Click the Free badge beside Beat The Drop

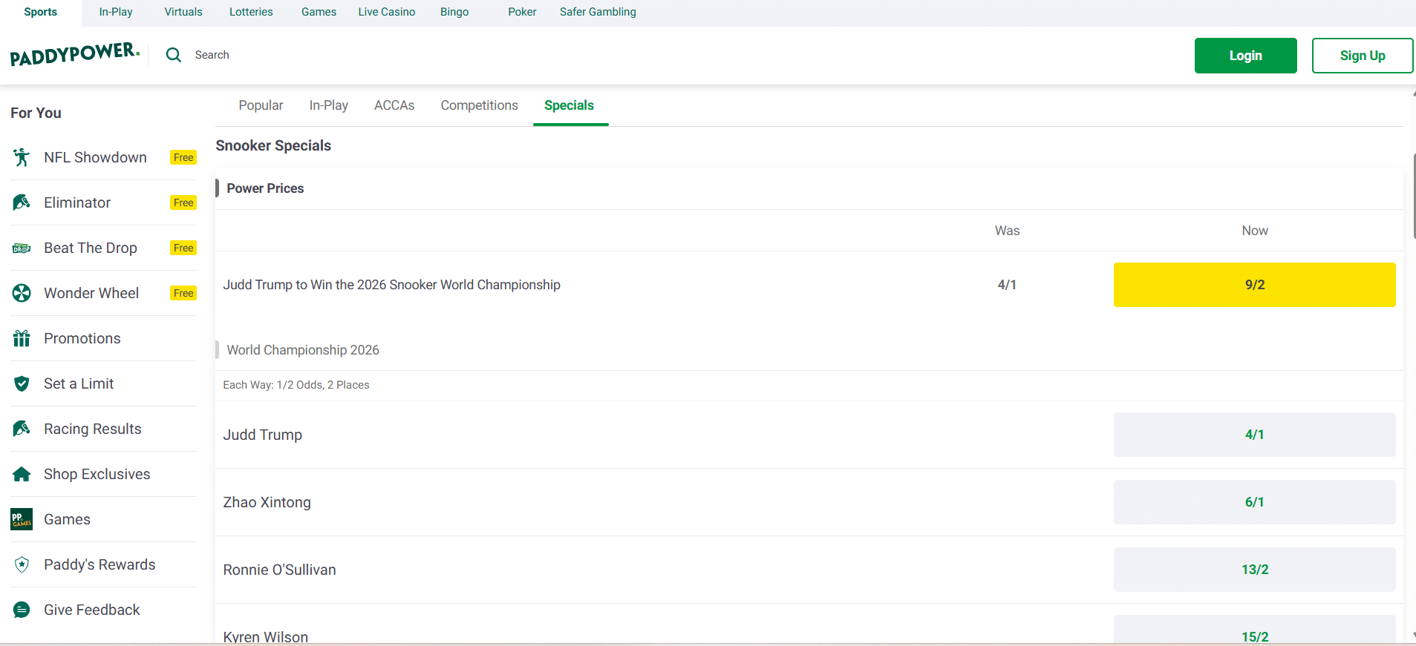tap(183, 248)
